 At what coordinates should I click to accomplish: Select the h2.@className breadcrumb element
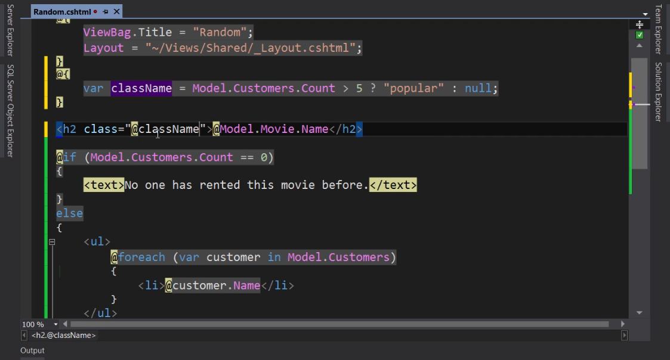click(64, 336)
